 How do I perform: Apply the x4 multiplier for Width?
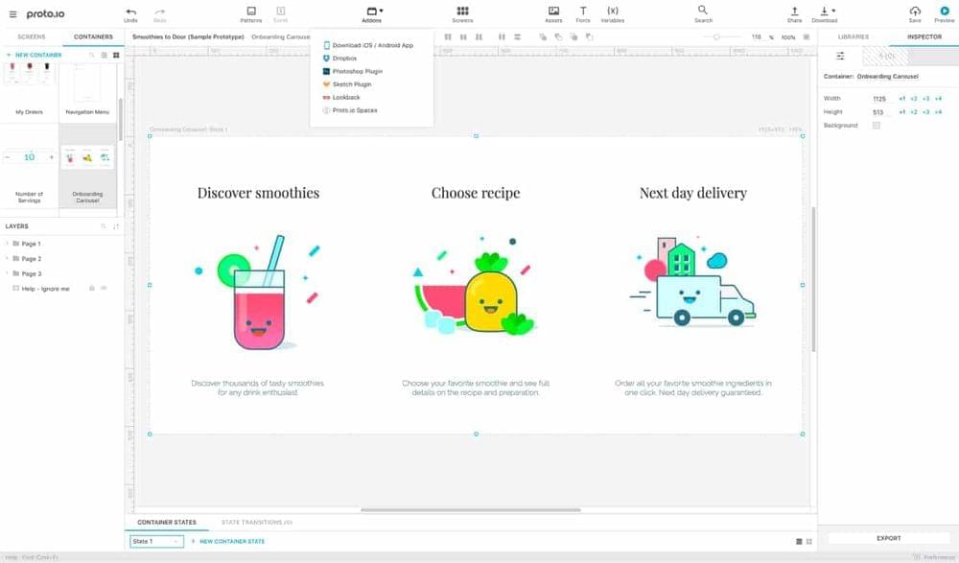(938, 99)
